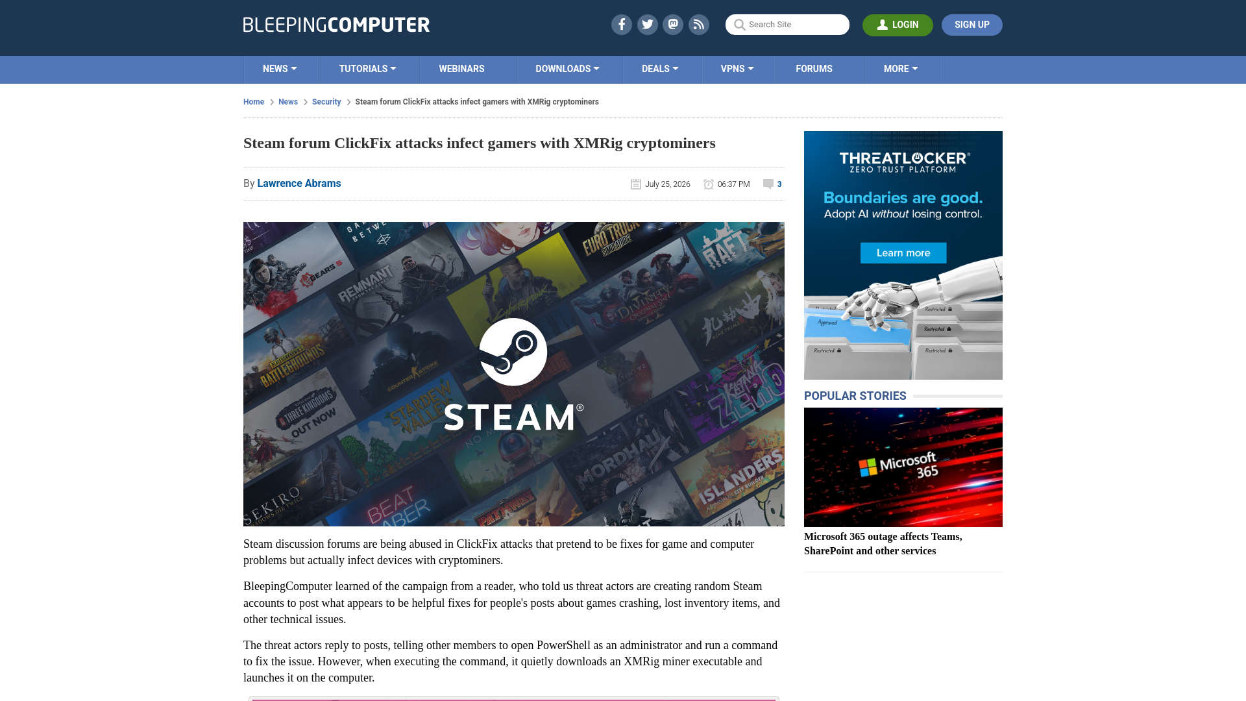This screenshot has width=1246, height=701.
Task: Click the 06:37 PM time text
Action: click(x=734, y=184)
